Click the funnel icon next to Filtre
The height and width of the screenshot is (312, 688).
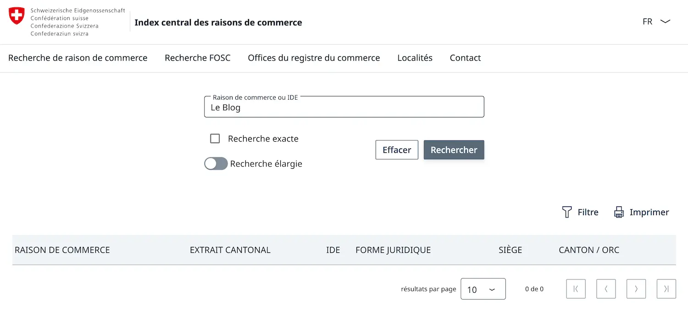tap(568, 212)
